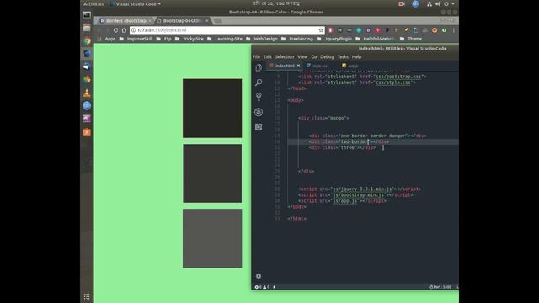Open the WebDesign bookmark folder

pyautogui.click(x=262, y=39)
